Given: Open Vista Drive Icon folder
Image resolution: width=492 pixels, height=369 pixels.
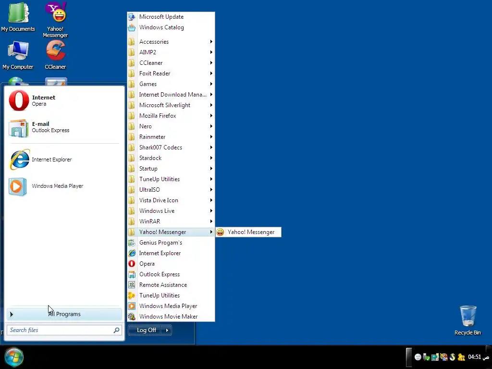Looking at the screenshot, I should coord(171,200).
